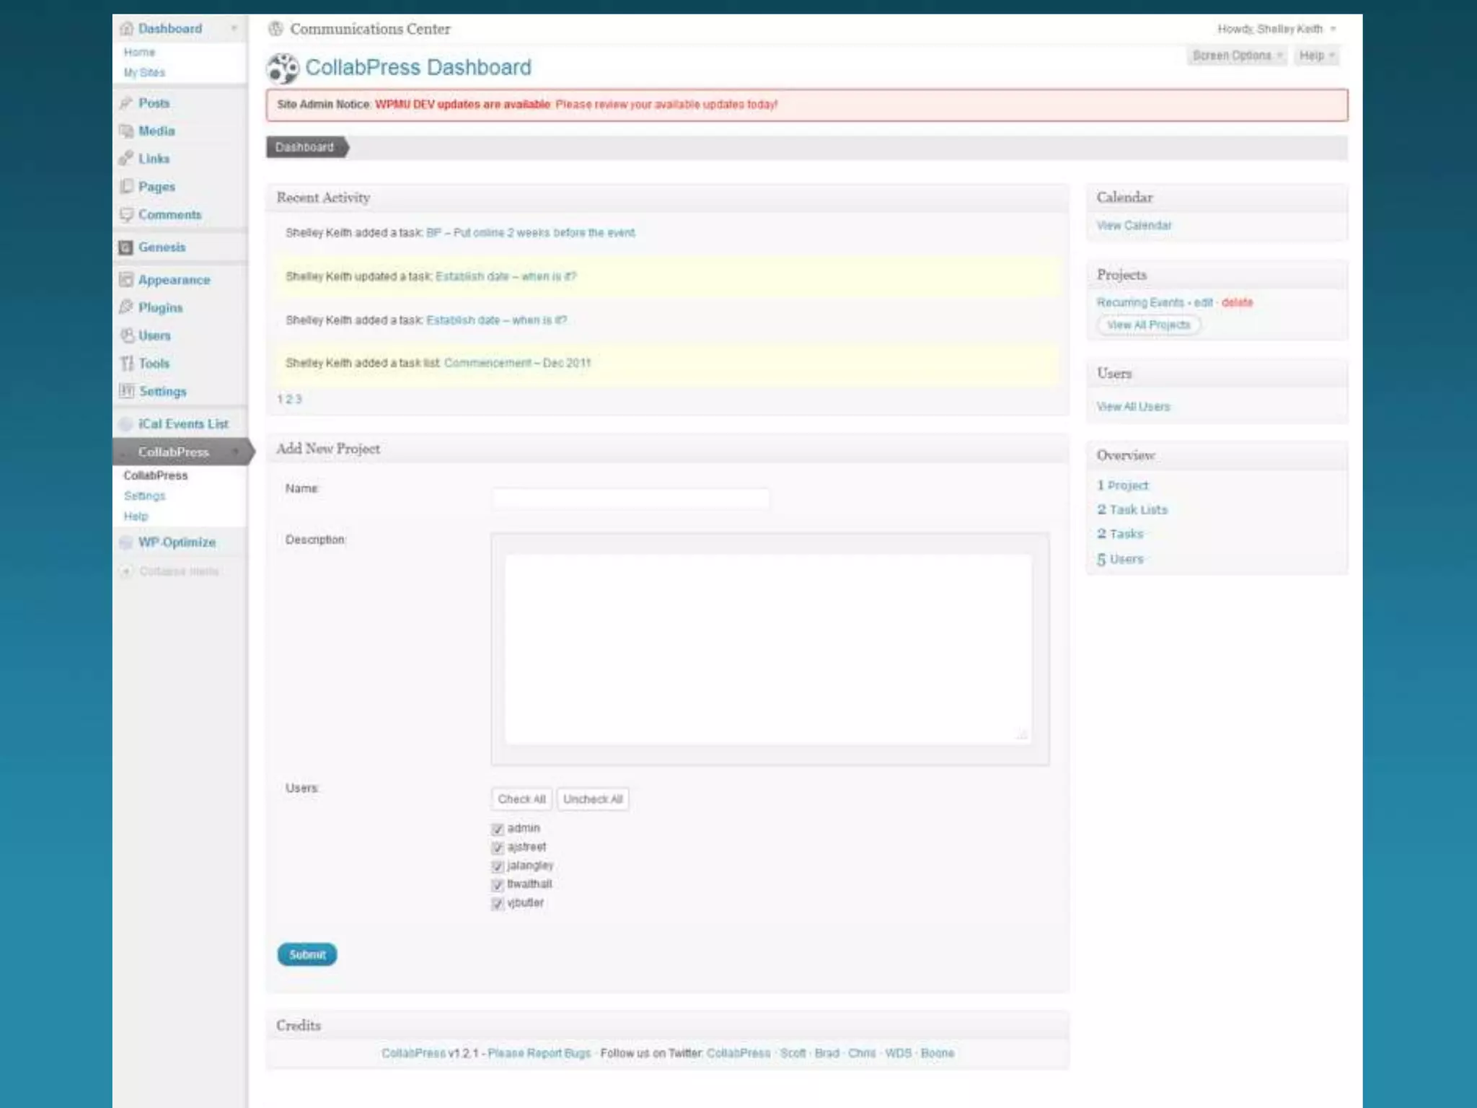Uncheck the vjbutler user checkbox
The height and width of the screenshot is (1108, 1477).
point(497,903)
